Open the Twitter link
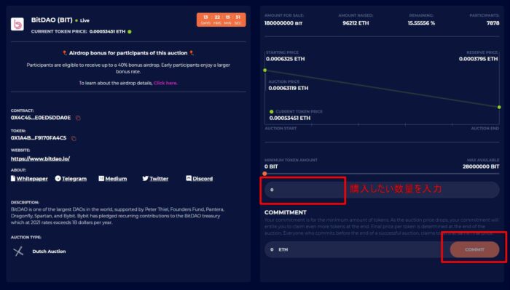The height and width of the screenshot is (290, 510). [155, 178]
